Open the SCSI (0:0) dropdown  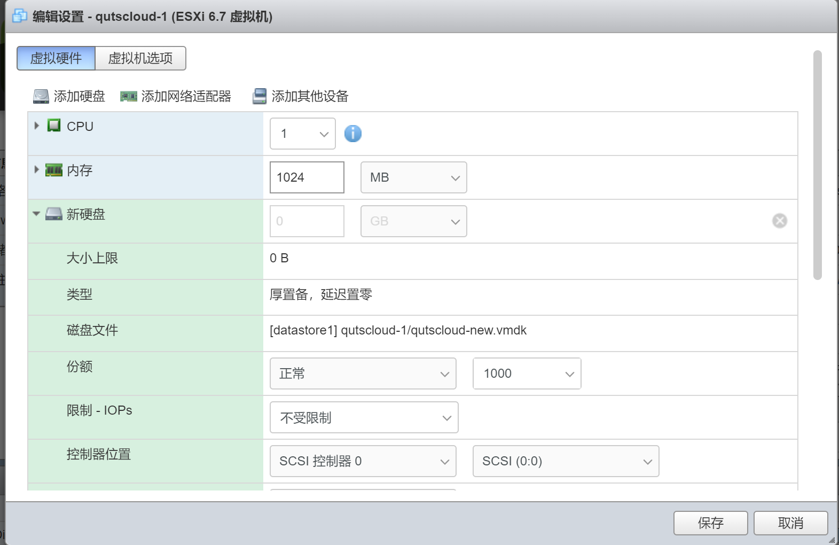click(566, 461)
